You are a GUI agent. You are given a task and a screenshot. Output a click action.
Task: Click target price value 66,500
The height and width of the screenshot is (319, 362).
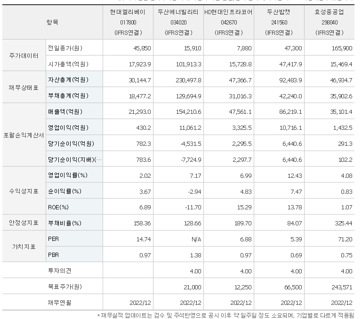click(x=293, y=287)
